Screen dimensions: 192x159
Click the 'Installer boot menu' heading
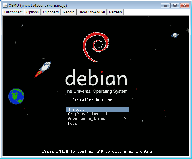point(95,100)
